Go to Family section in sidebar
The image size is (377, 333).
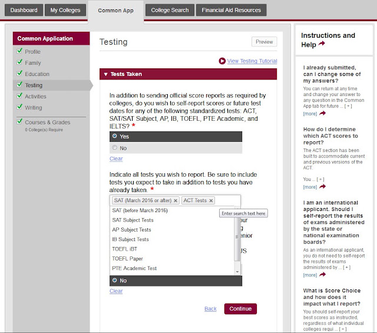33,63
